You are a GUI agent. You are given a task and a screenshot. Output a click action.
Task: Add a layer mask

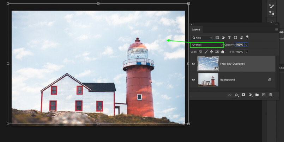(243, 95)
